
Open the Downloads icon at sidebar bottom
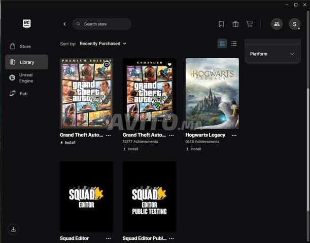13,229
